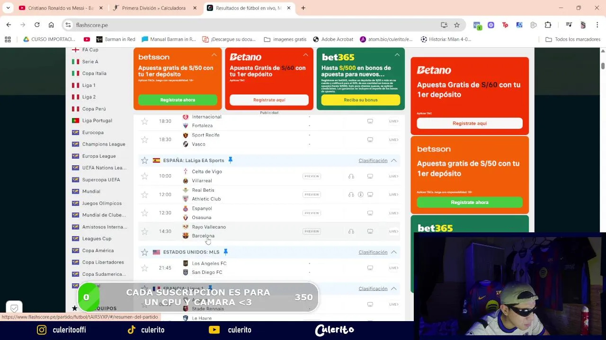Favorite the Celta de Vigo vs Villarreal match star
This screenshot has width=606, height=340.
(x=144, y=176)
